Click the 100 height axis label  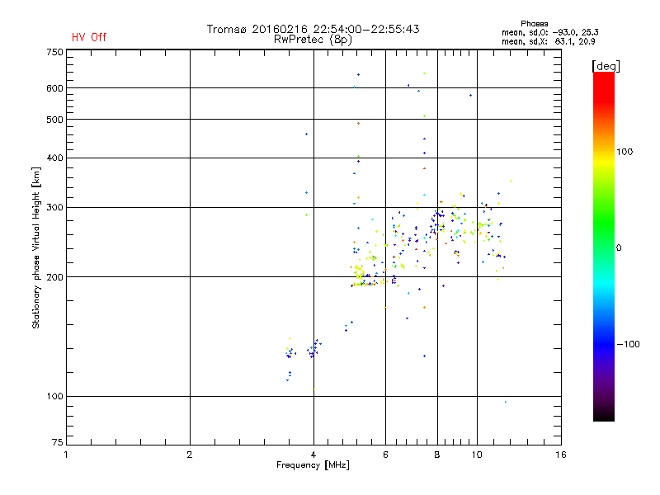pyautogui.click(x=54, y=397)
